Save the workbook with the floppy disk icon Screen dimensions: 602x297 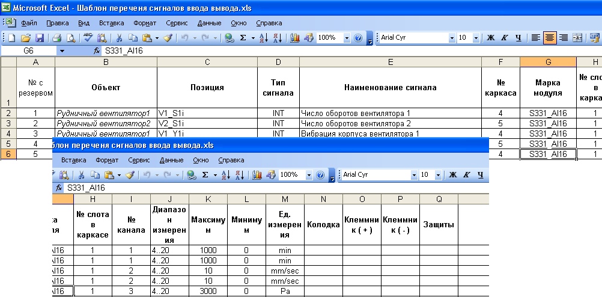coord(40,38)
